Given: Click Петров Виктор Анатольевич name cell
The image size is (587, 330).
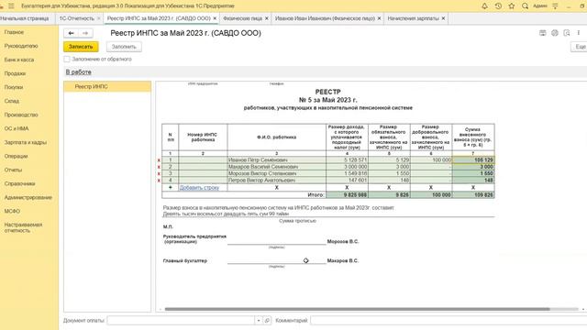Looking at the screenshot, I should click(x=277, y=181).
